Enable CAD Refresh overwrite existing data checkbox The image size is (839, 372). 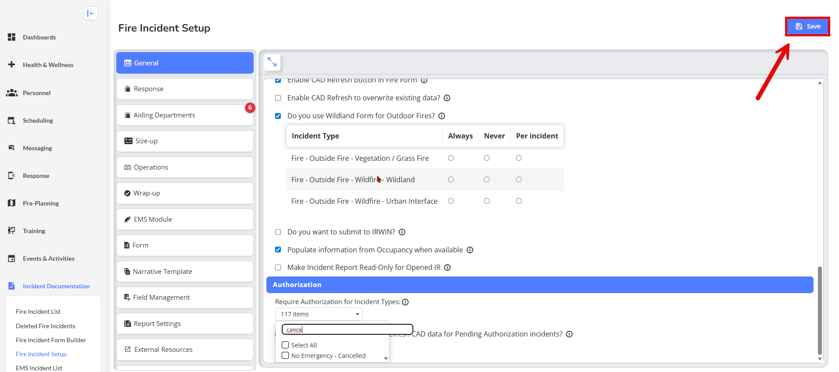tap(278, 98)
